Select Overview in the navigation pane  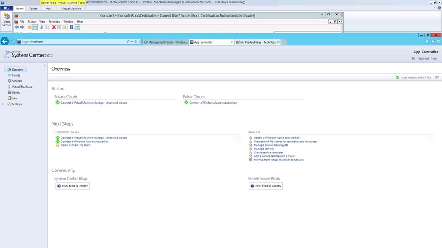pyautogui.click(x=15, y=69)
